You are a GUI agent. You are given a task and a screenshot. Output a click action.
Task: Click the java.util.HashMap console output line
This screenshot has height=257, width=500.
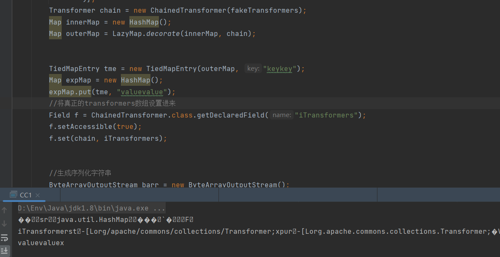[x=106, y=220]
